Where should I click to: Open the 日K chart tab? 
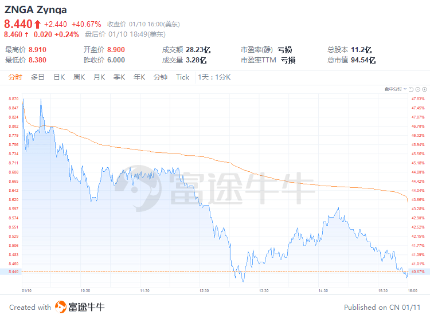pos(59,77)
